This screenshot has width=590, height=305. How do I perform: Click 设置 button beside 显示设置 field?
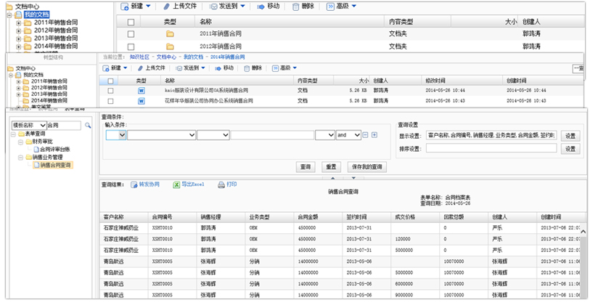point(570,136)
